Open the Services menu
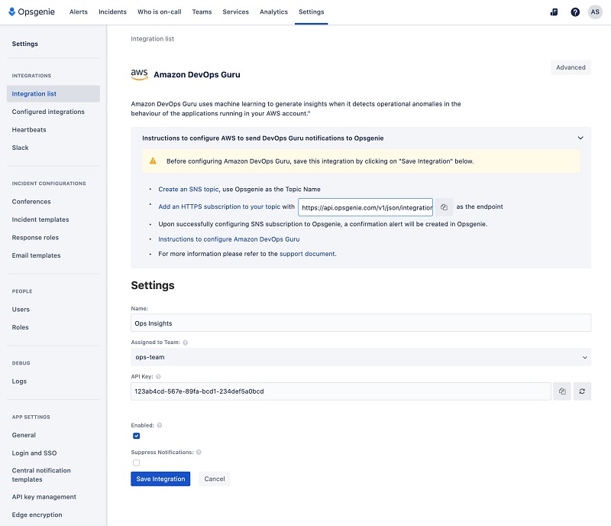Screen dimensions: 611x526 tap(236, 11)
